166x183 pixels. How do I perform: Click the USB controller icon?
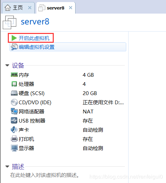(14, 121)
